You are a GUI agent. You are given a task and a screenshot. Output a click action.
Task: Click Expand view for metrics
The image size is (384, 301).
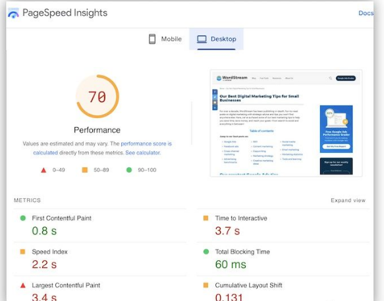pyautogui.click(x=348, y=200)
